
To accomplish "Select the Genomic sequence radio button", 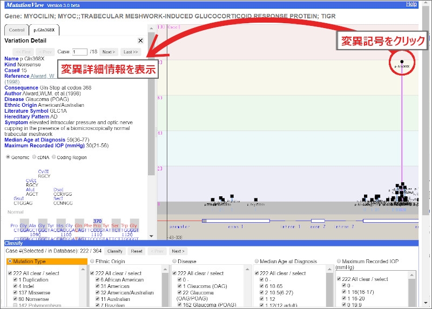I will coord(8,157).
